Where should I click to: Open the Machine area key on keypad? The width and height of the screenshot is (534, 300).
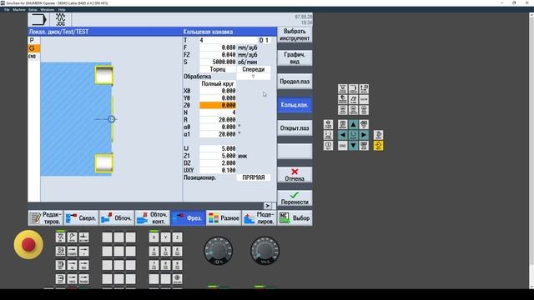click(x=343, y=89)
